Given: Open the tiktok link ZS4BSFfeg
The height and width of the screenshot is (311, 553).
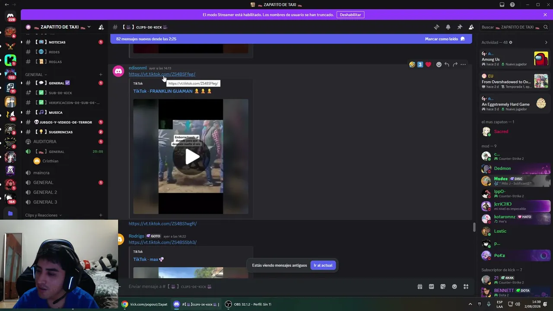Looking at the screenshot, I should (x=162, y=74).
